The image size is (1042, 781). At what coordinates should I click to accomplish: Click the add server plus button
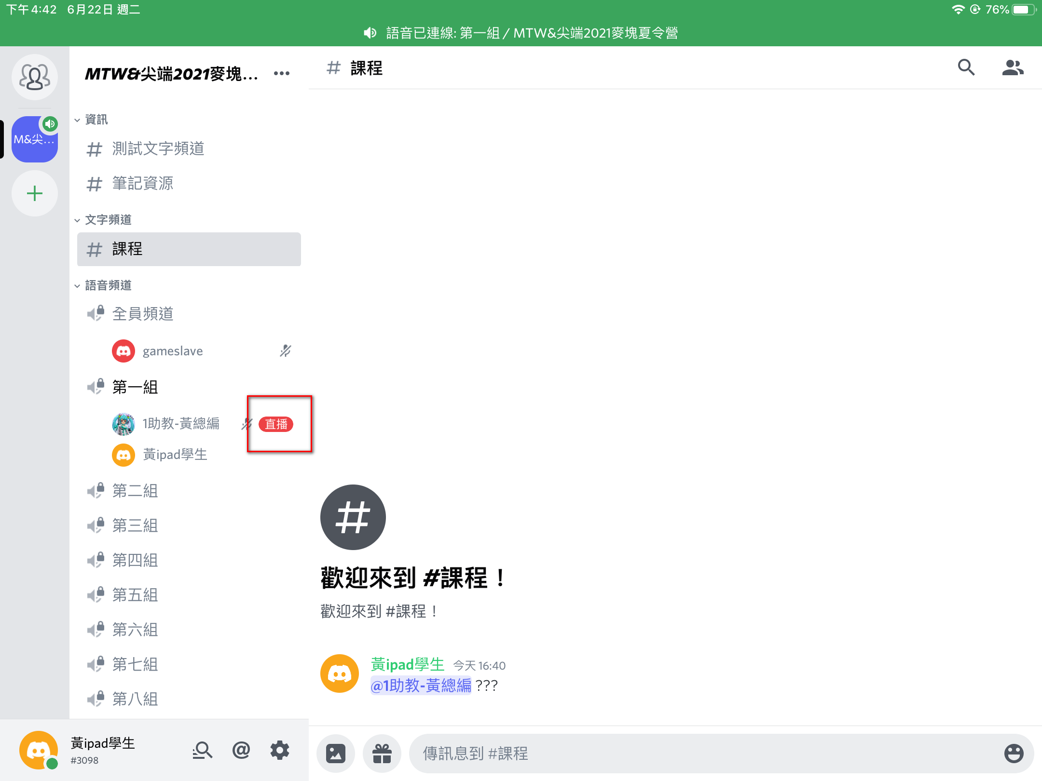tap(35, 193)
